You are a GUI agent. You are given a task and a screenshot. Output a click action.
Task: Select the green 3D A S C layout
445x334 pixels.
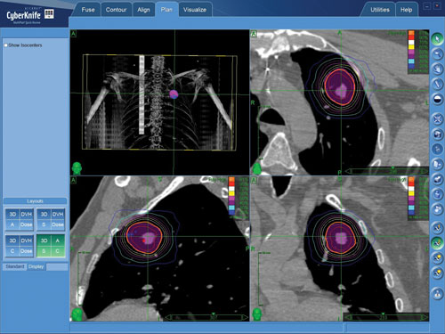pos(51,246)
